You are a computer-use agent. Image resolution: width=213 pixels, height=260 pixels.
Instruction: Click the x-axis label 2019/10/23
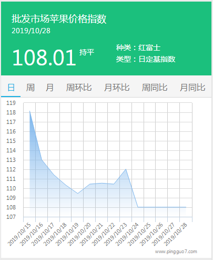[115, 234]
